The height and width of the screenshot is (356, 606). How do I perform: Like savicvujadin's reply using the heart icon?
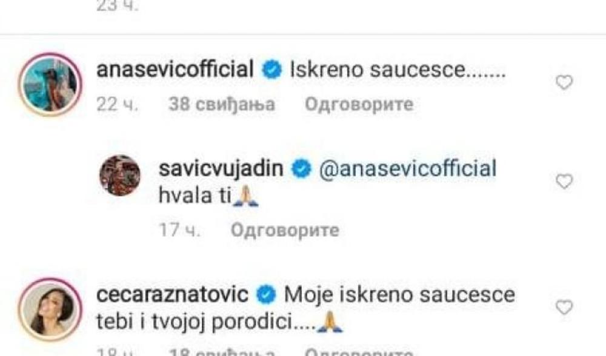point(564,182)
